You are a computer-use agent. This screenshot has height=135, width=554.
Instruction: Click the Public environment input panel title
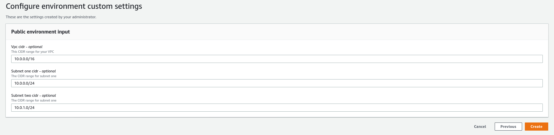coord(40,32)
